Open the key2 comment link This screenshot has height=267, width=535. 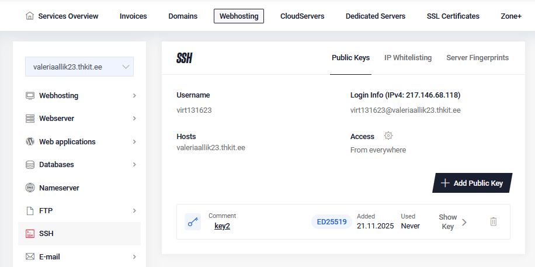pyautogui.click(x=222, y=226)
